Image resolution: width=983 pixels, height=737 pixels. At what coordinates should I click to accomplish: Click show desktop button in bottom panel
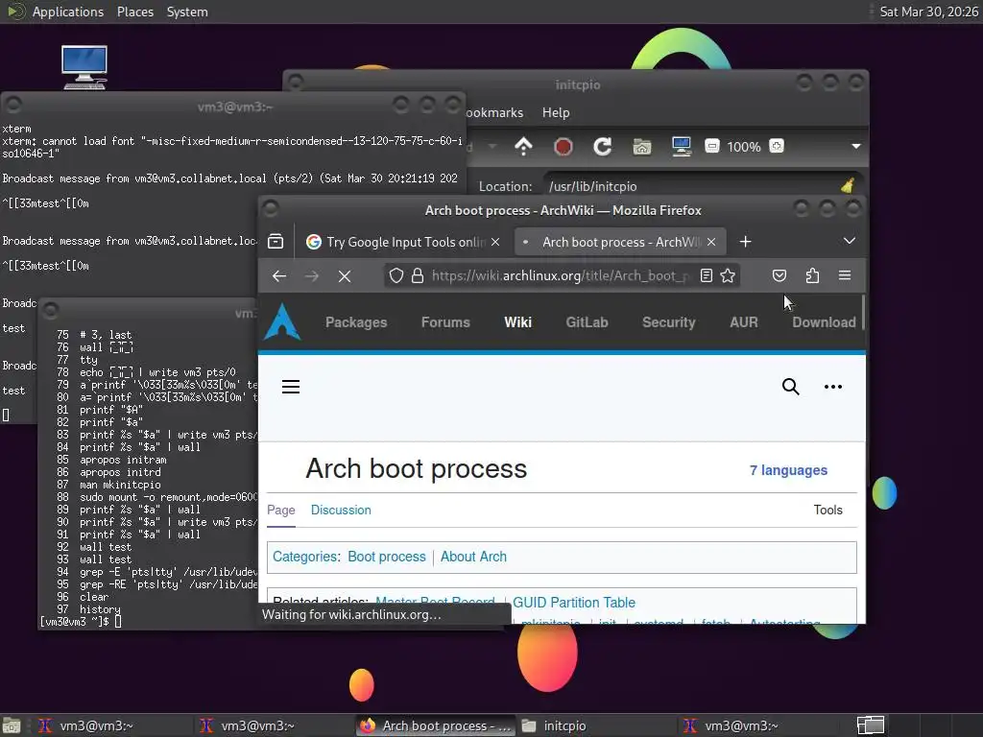[x=11, y=725]
